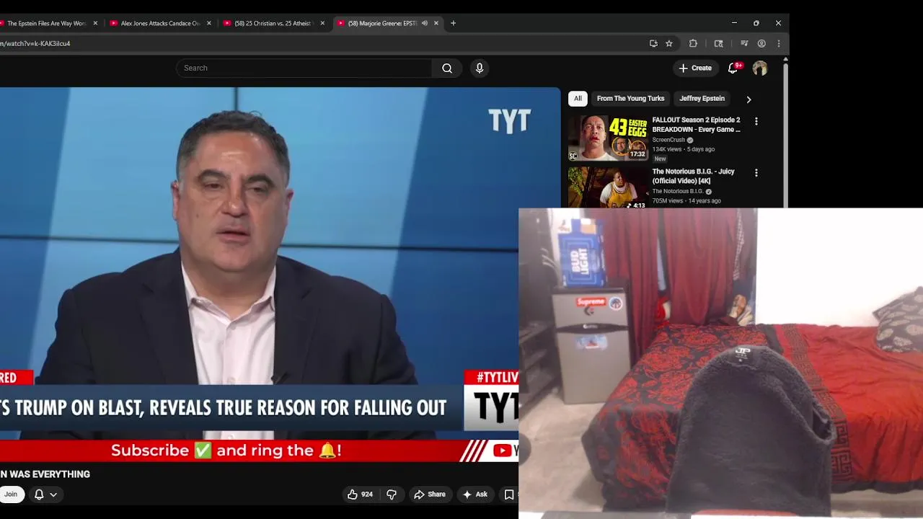Save video with bookmark icon
This screenshot has width=923, height=519.
tap(509, 494)
